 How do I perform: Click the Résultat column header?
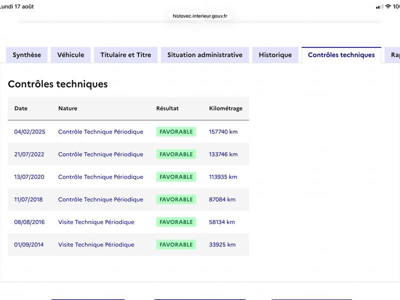pos(167,108)
